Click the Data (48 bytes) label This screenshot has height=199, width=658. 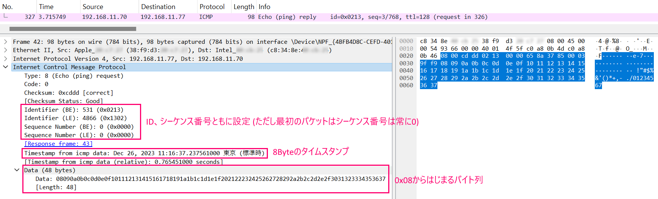(50, 170)
